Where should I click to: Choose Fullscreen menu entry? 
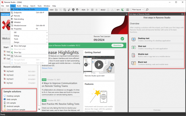point(29,56)
